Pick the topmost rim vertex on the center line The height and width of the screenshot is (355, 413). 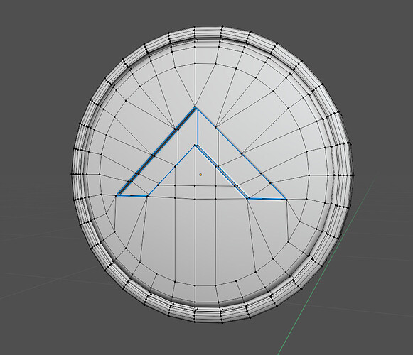pos(195,27)
